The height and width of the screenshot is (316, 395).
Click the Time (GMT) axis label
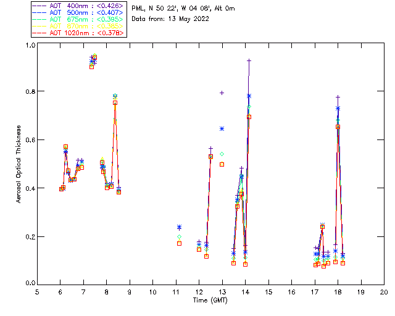pyautogui.click(x=210, y=299)
